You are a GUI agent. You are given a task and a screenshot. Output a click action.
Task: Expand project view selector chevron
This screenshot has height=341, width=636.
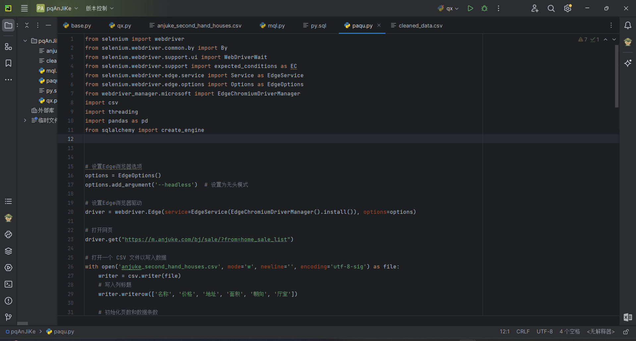[x=18, y=25]
